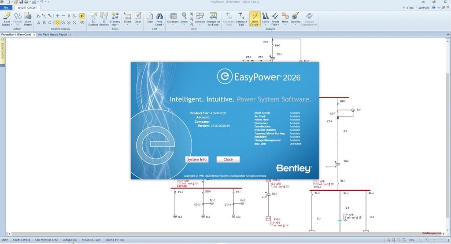
Task: Click Fault: 3-Phase in status bar
Action: pyautogui.click(x=21, y=240)
